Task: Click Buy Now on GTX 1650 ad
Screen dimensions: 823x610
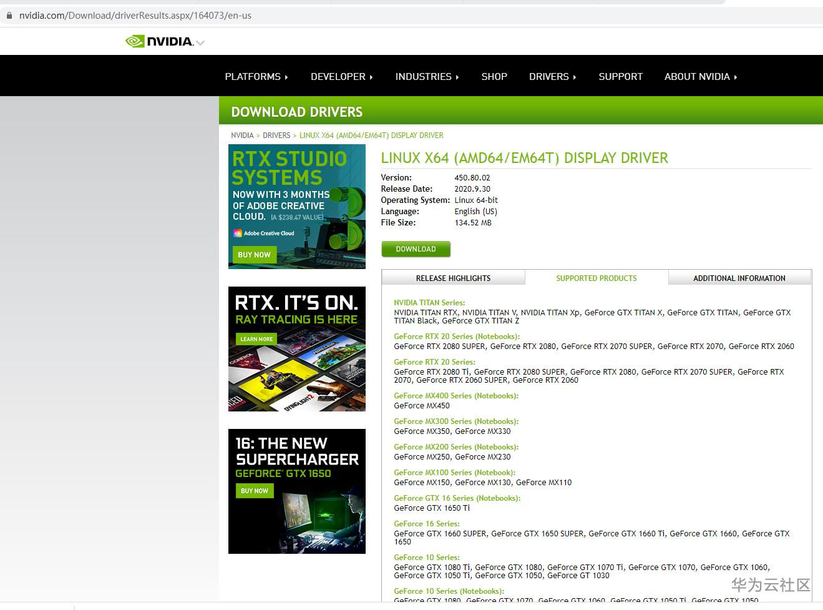Action: coord(255,491)
